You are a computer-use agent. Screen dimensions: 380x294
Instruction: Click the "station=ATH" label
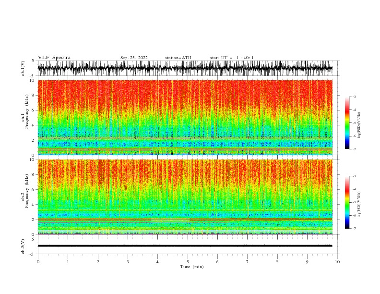pos(178,58)
